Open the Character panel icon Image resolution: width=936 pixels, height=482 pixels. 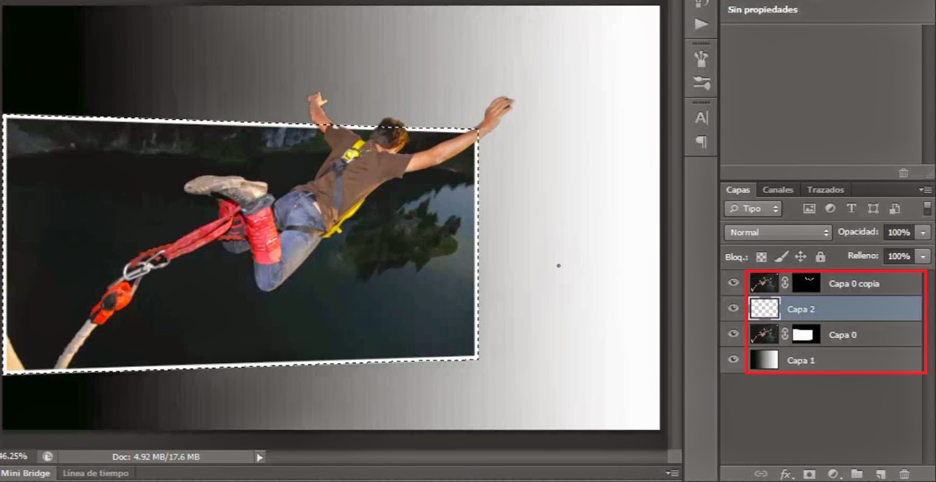coord(701,118)
